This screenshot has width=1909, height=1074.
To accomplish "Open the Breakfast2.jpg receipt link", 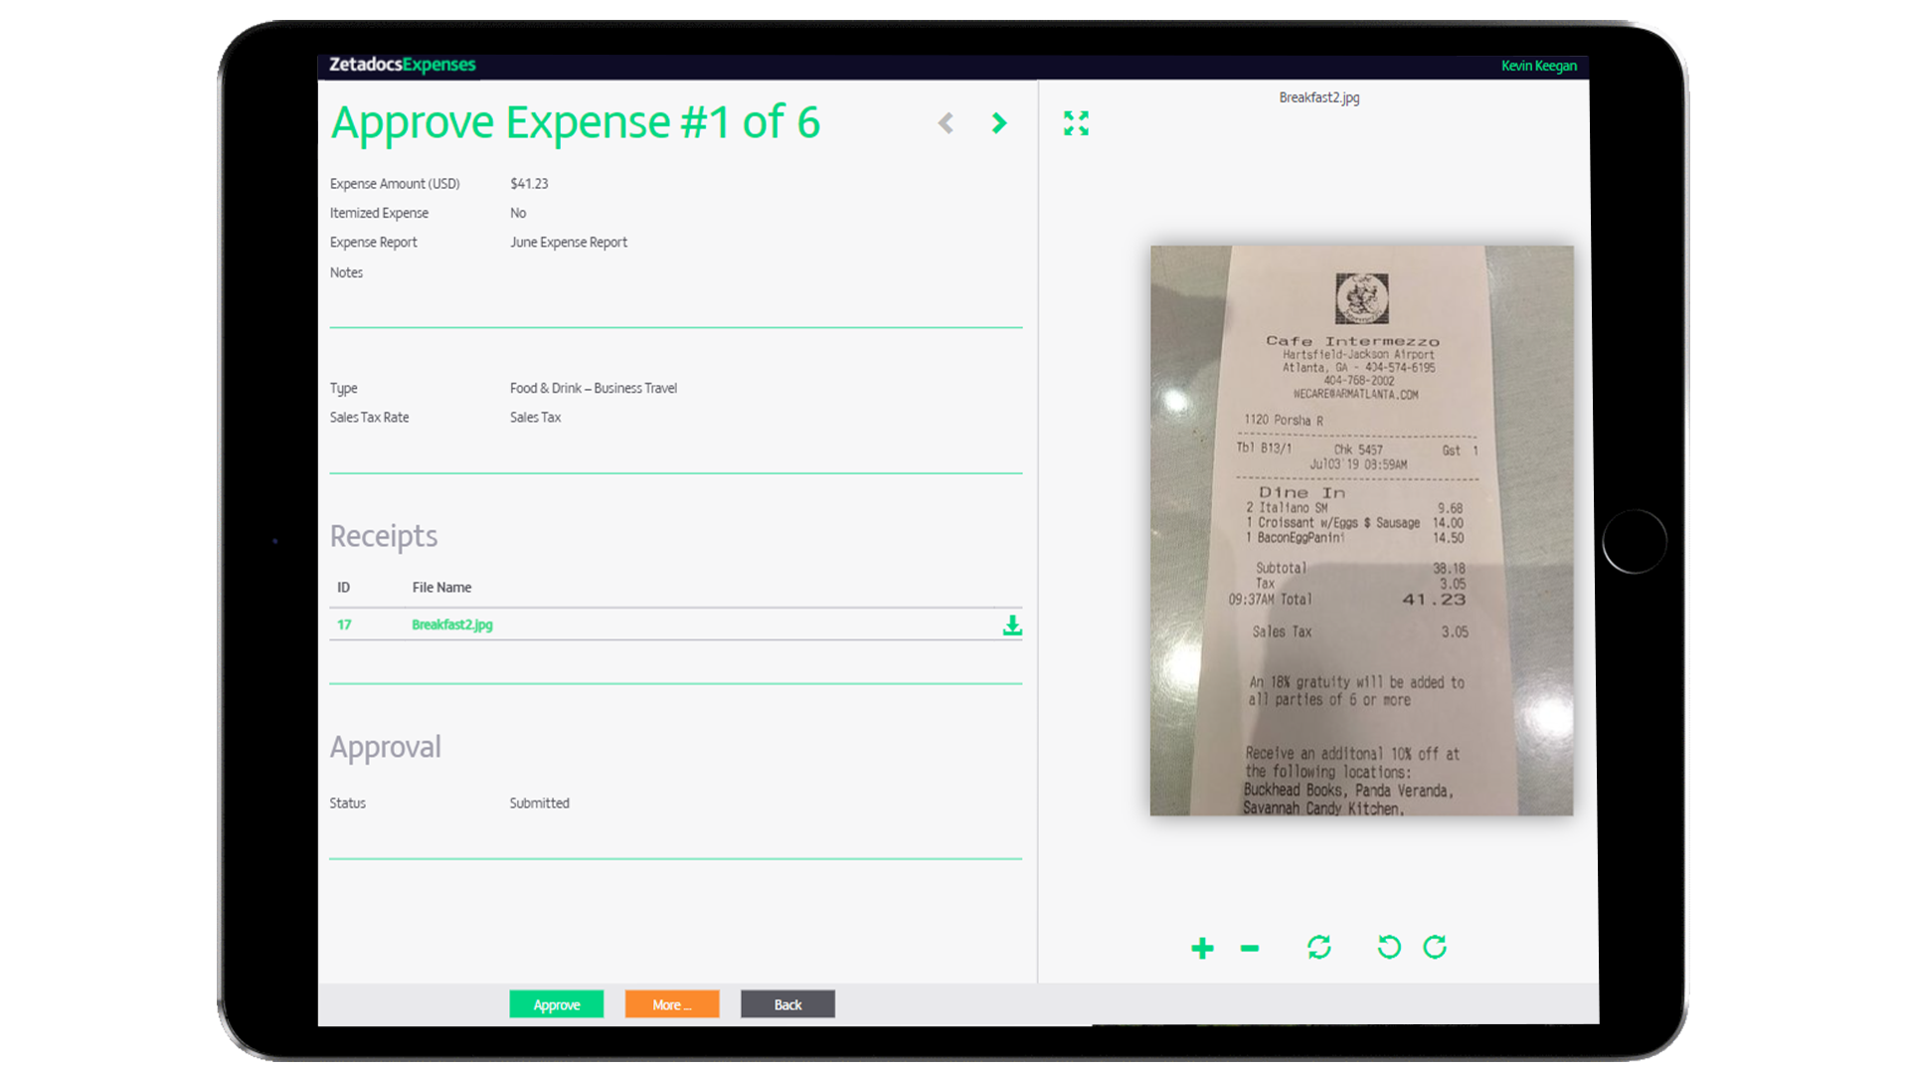I will point(452,626).
